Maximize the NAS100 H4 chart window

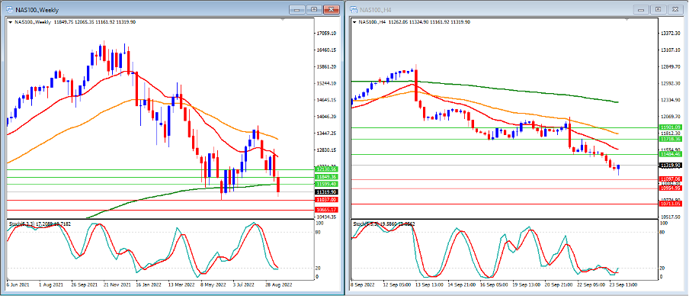click(x=659, y=9)
